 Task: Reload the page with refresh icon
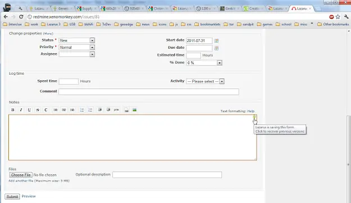(x=21, y=17)
